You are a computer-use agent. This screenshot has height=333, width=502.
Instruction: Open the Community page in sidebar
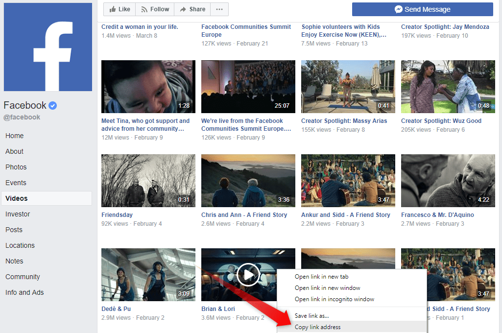coord(23,277)
